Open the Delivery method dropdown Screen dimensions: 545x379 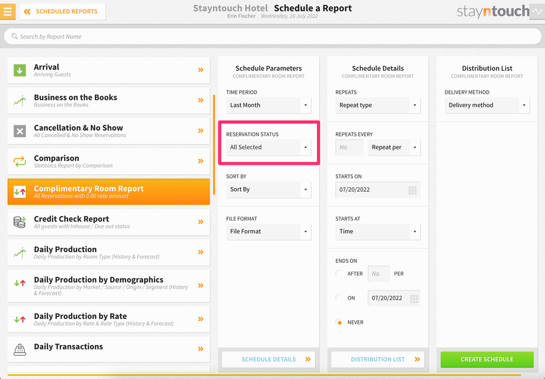[x=487, y=105]
